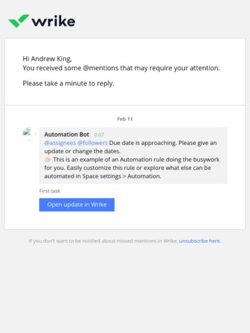Click the Hi Andrew King greeting line
The height and width of the screenshot is (333, 250).
(47, 59)
